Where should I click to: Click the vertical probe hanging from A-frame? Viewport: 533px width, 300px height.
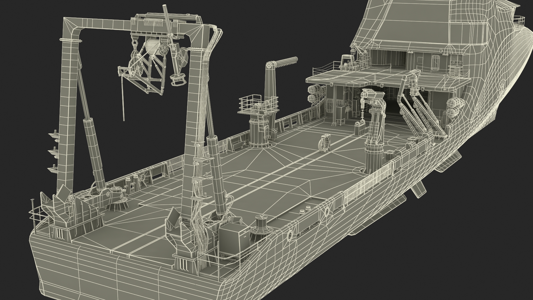[122, 97]
